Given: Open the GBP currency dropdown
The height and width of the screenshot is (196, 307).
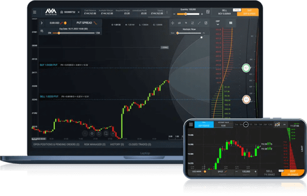Looking at the screenshot, I should [x=217, y=23].
